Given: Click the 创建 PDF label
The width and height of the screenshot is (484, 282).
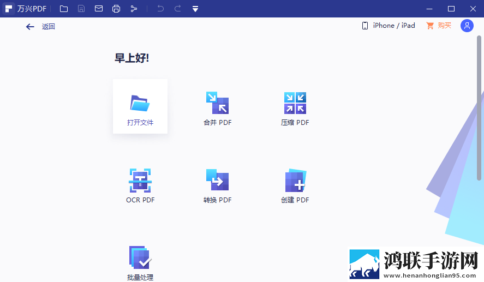Looking at the screenshot, I should pyautogui.click(x=295, y=200).
